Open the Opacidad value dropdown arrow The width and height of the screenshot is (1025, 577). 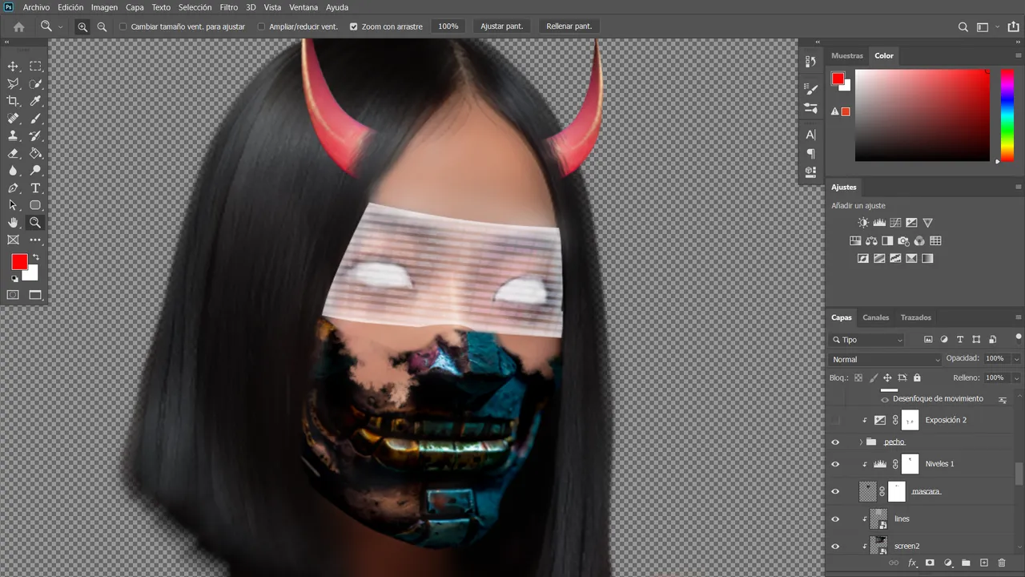pos(1016,359)
